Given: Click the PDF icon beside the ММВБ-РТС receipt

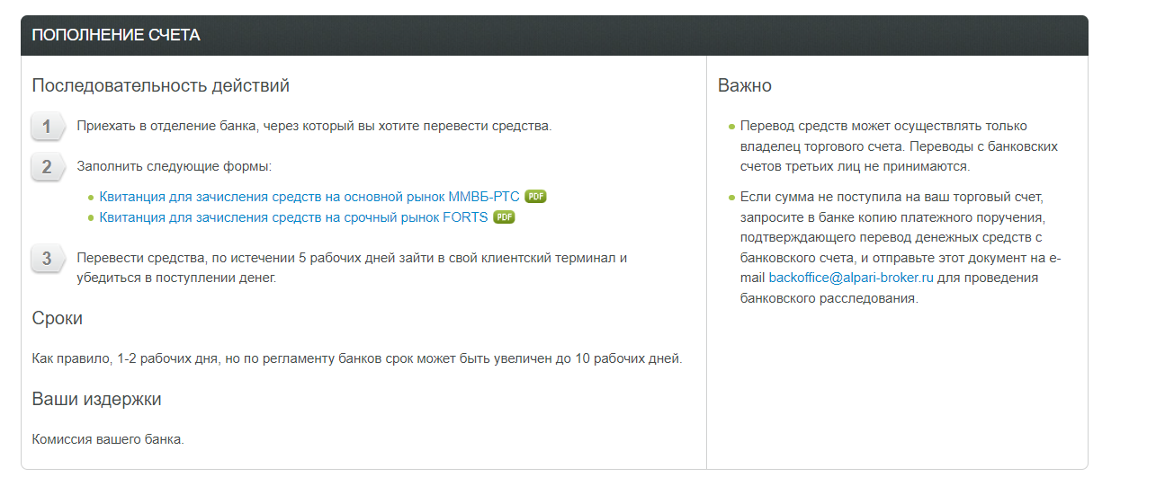Looking at the screenshot, I should (x=536, y=196).
